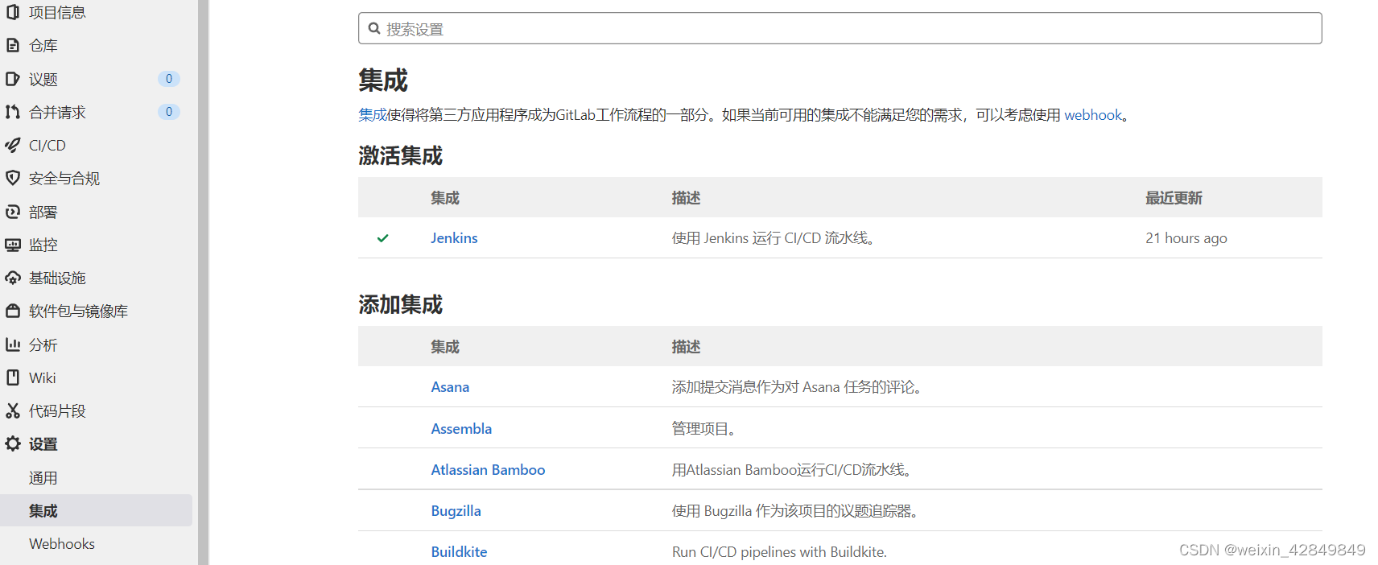Viewport: 1378px width, 565px height.
Task: Click Run CI/CD pipelines with Buildkite text
Action: [779, 551]
